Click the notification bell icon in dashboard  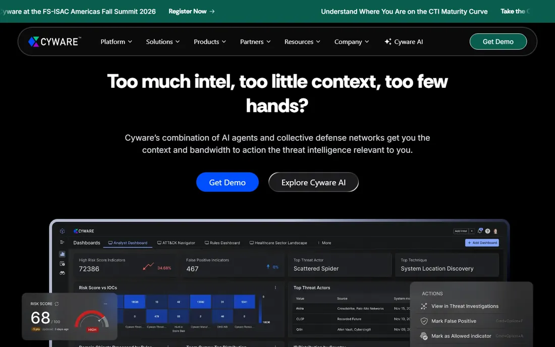[x=480, y=230]
